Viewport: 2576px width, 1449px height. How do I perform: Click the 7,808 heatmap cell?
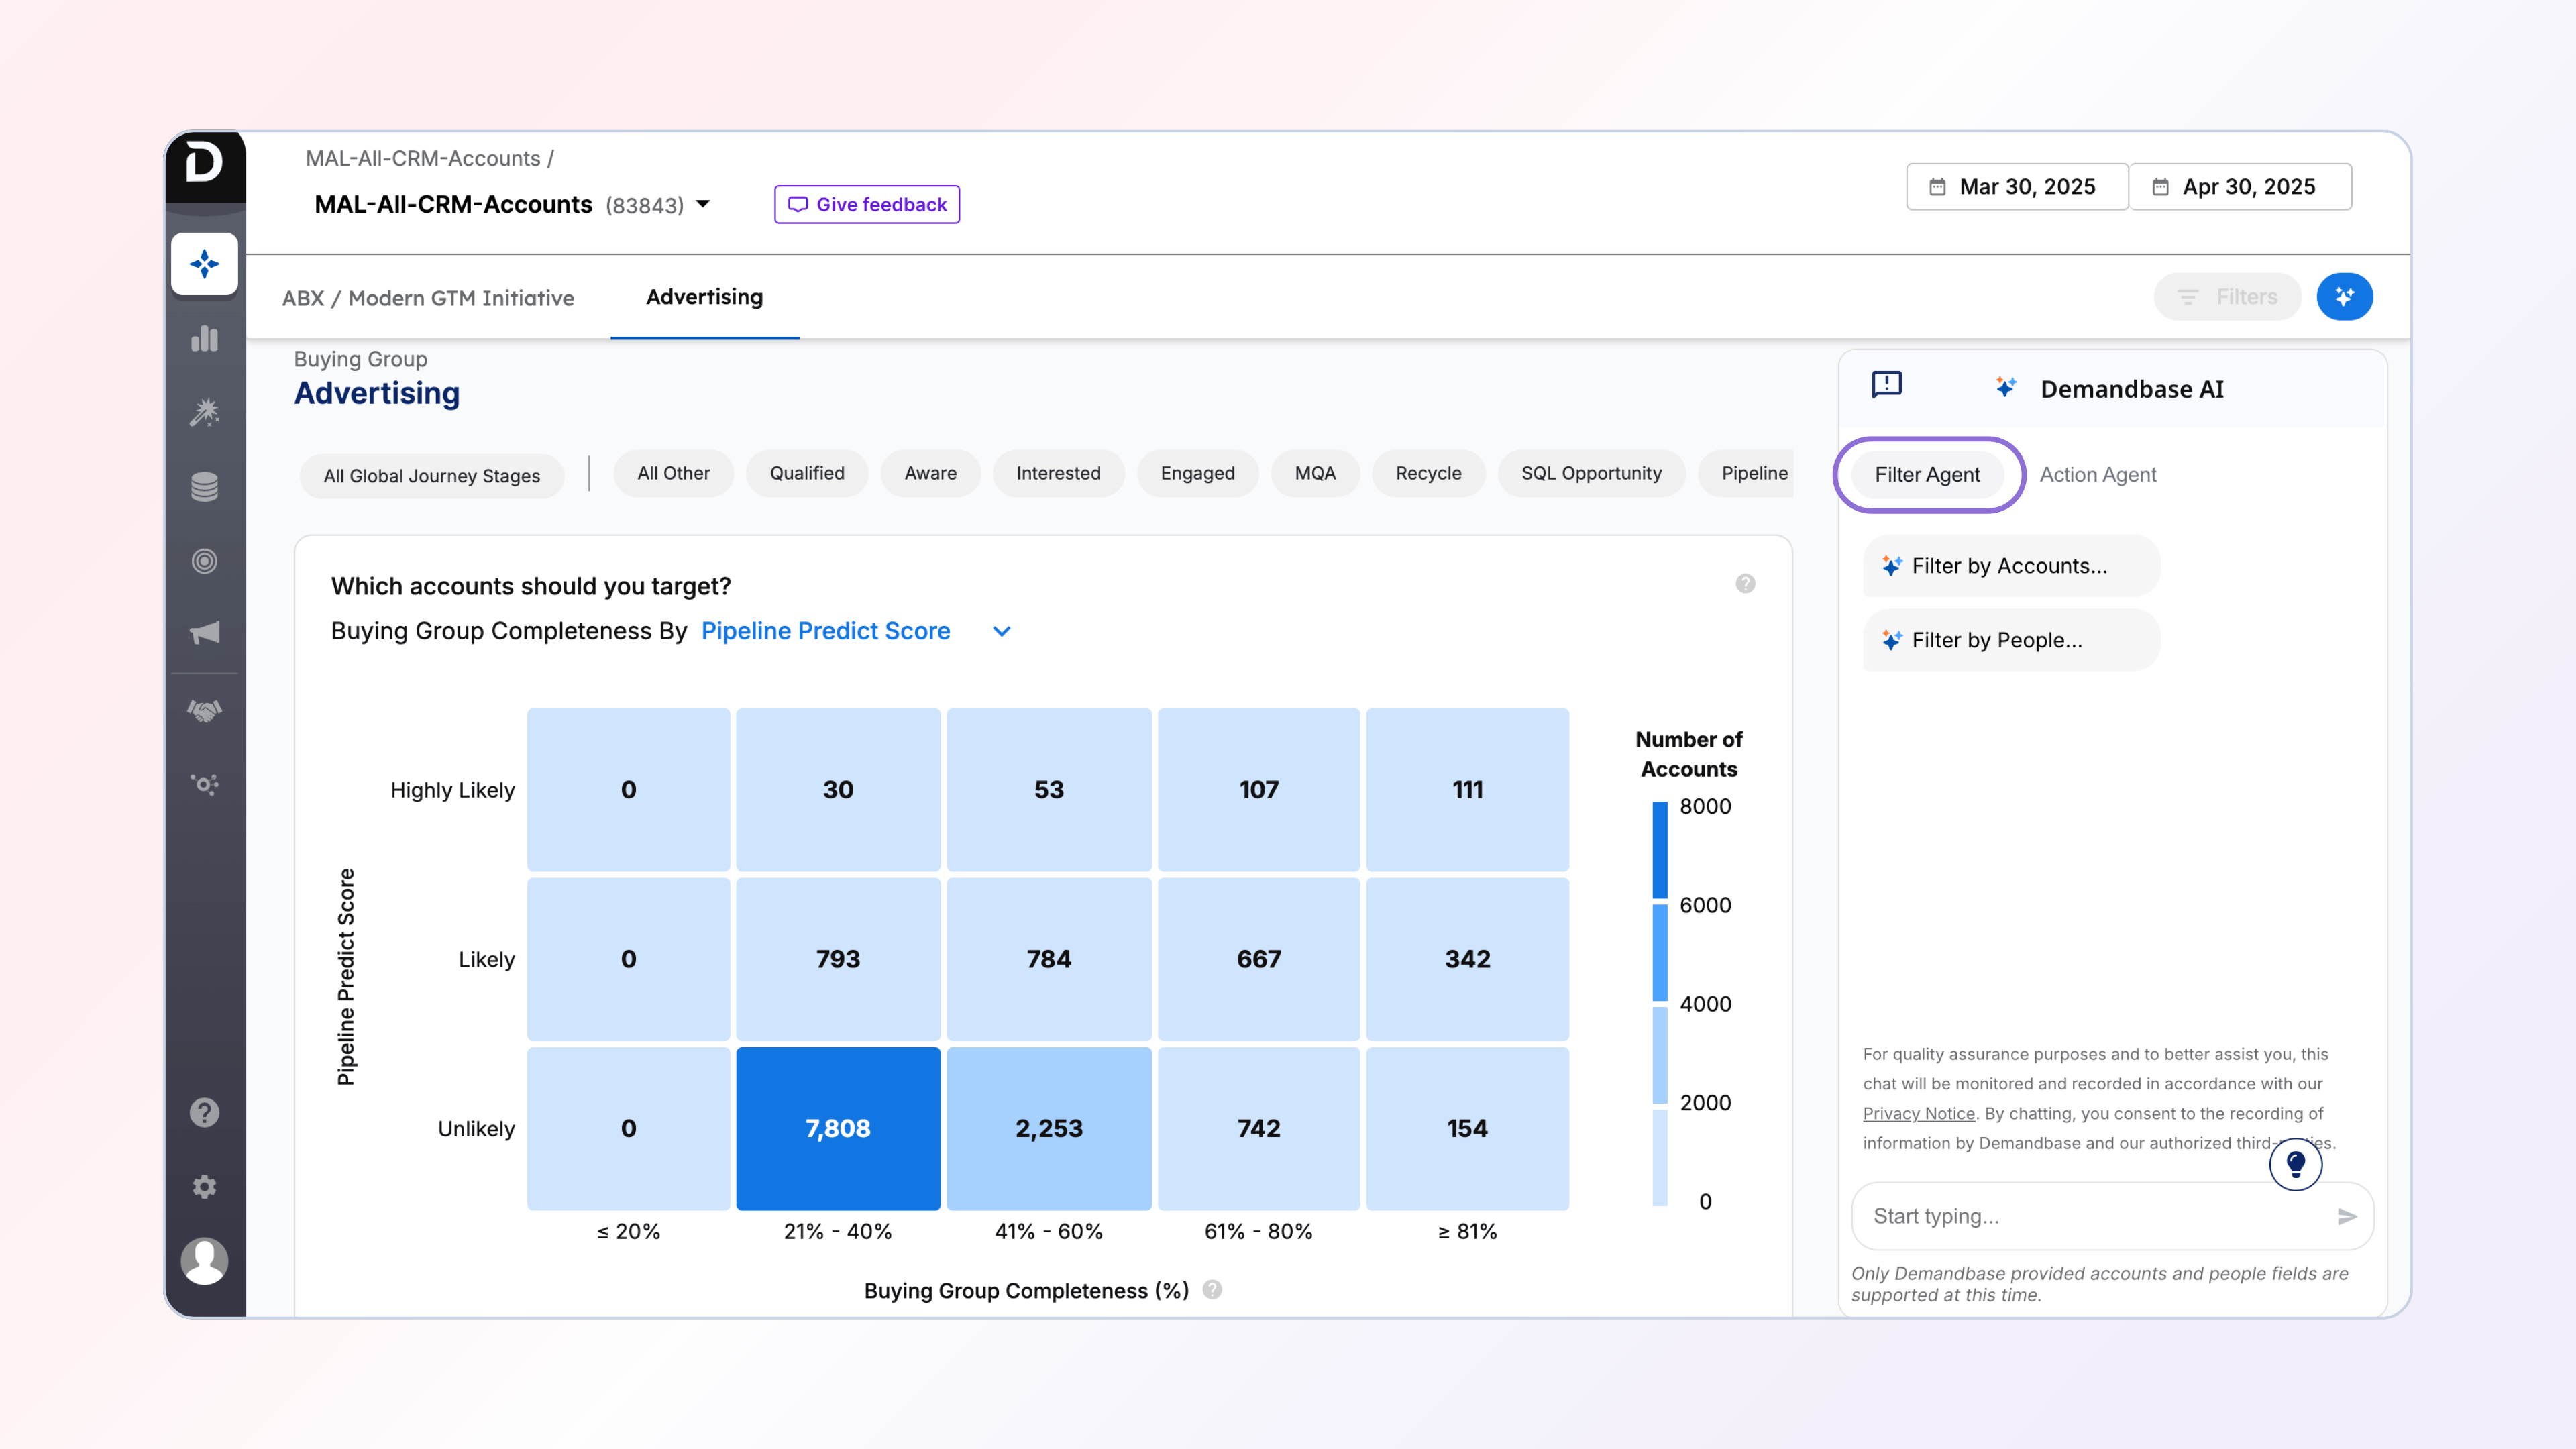pyautogui.click(x=837, y=1128)
